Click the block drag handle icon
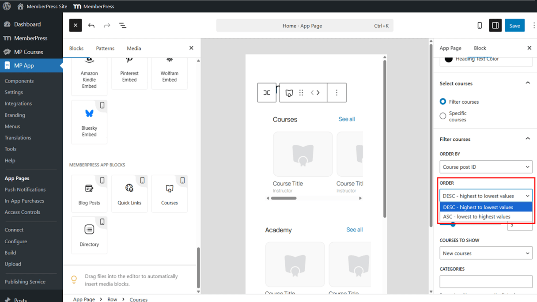The image size is (537, 302). tap(301, 93)
